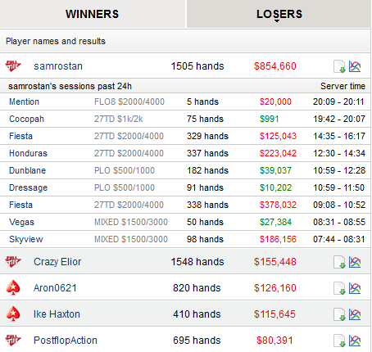372x352 pixels.
Task: Click Ike Haxton's loss $115,645
Action: (274, 314)
